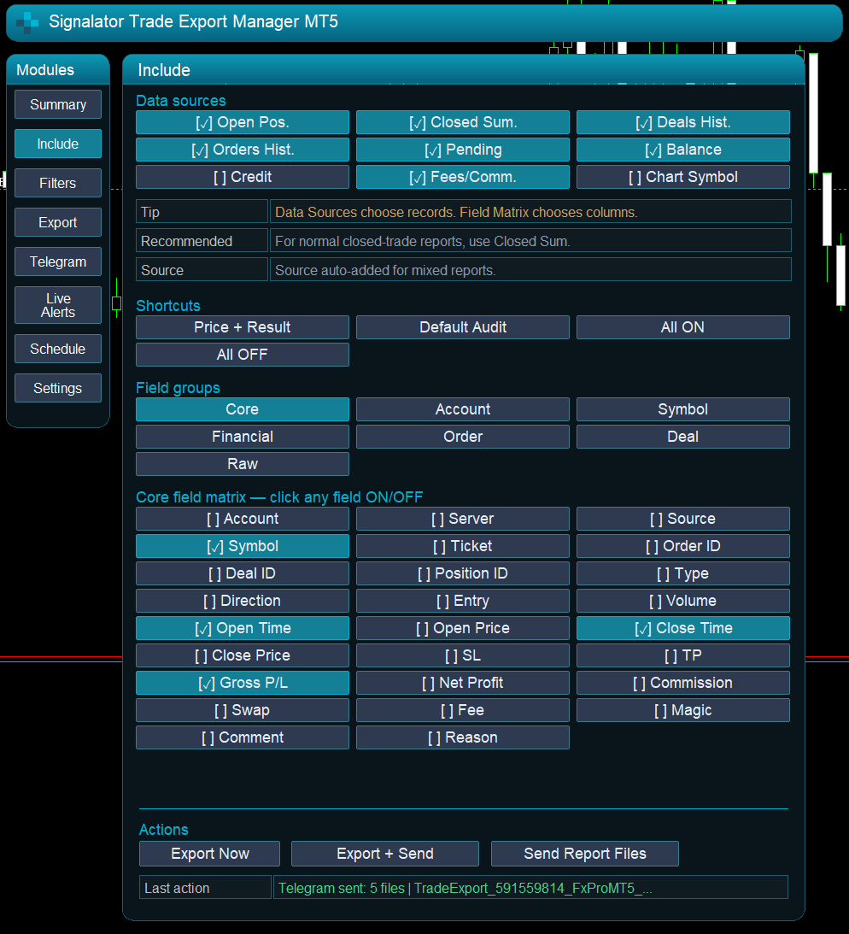The width and height of the screenshot is (849, 934).
Task: Click the Export Now button
Action: [x=209, y=854]
